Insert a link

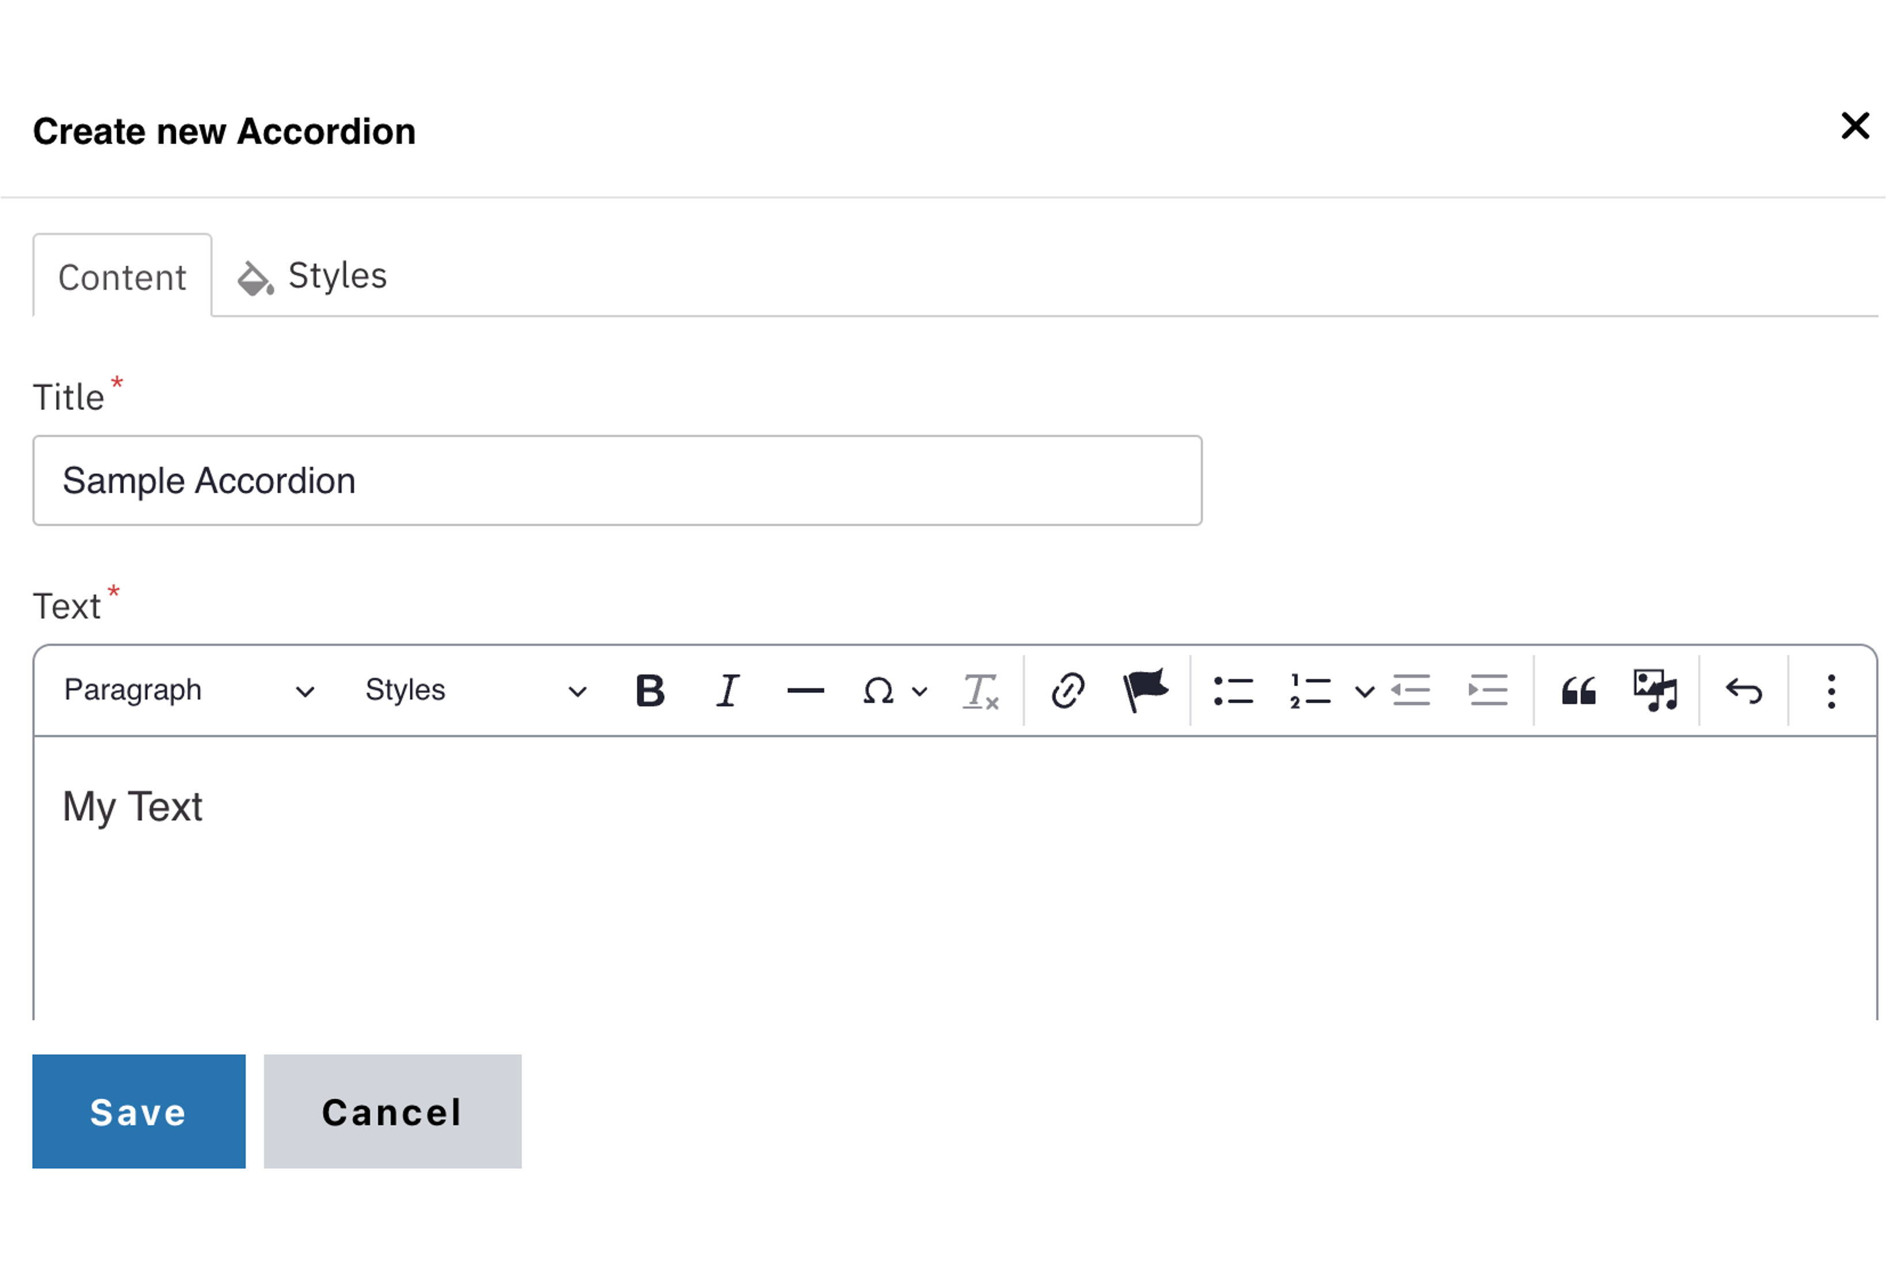1068,690
